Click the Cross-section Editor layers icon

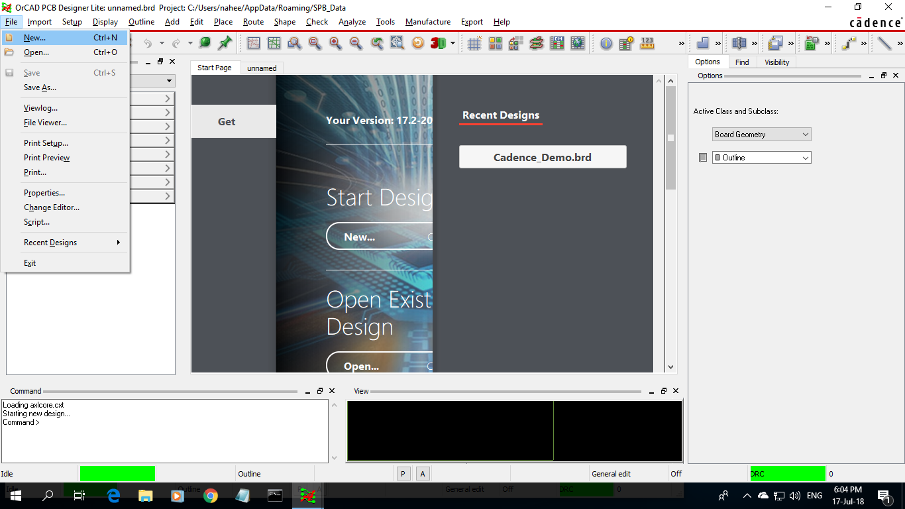pos(535,43)
